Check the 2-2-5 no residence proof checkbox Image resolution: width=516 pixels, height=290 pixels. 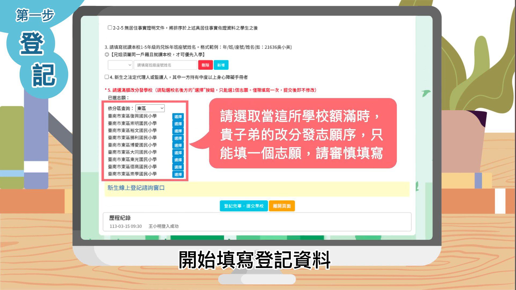click(x=110, y=28)
